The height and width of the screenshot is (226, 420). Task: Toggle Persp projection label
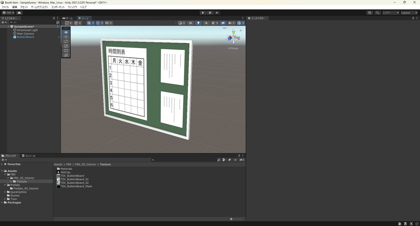tap(233, 48)
